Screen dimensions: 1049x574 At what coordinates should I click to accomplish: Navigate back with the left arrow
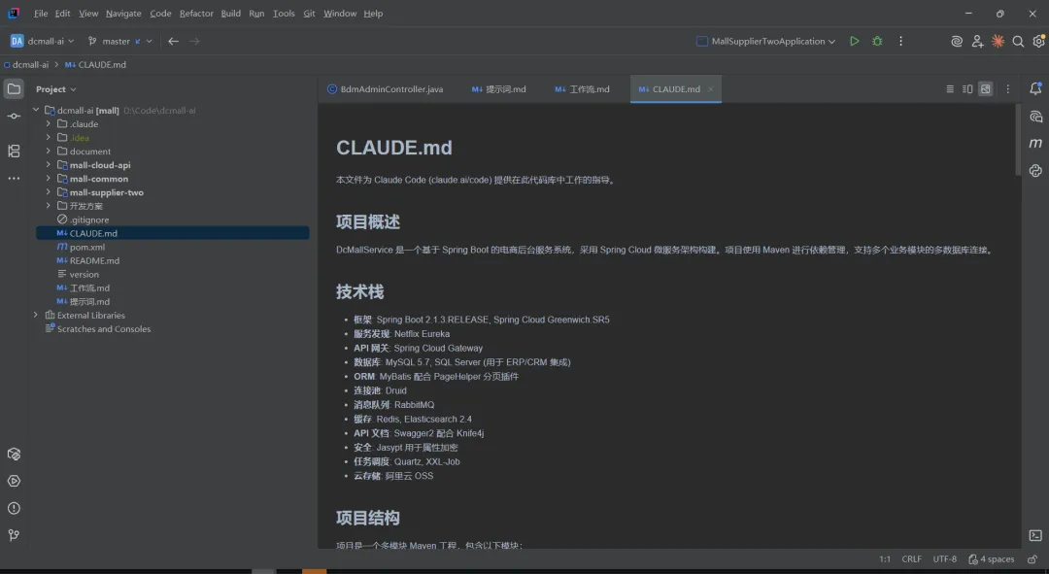[173, 42]
